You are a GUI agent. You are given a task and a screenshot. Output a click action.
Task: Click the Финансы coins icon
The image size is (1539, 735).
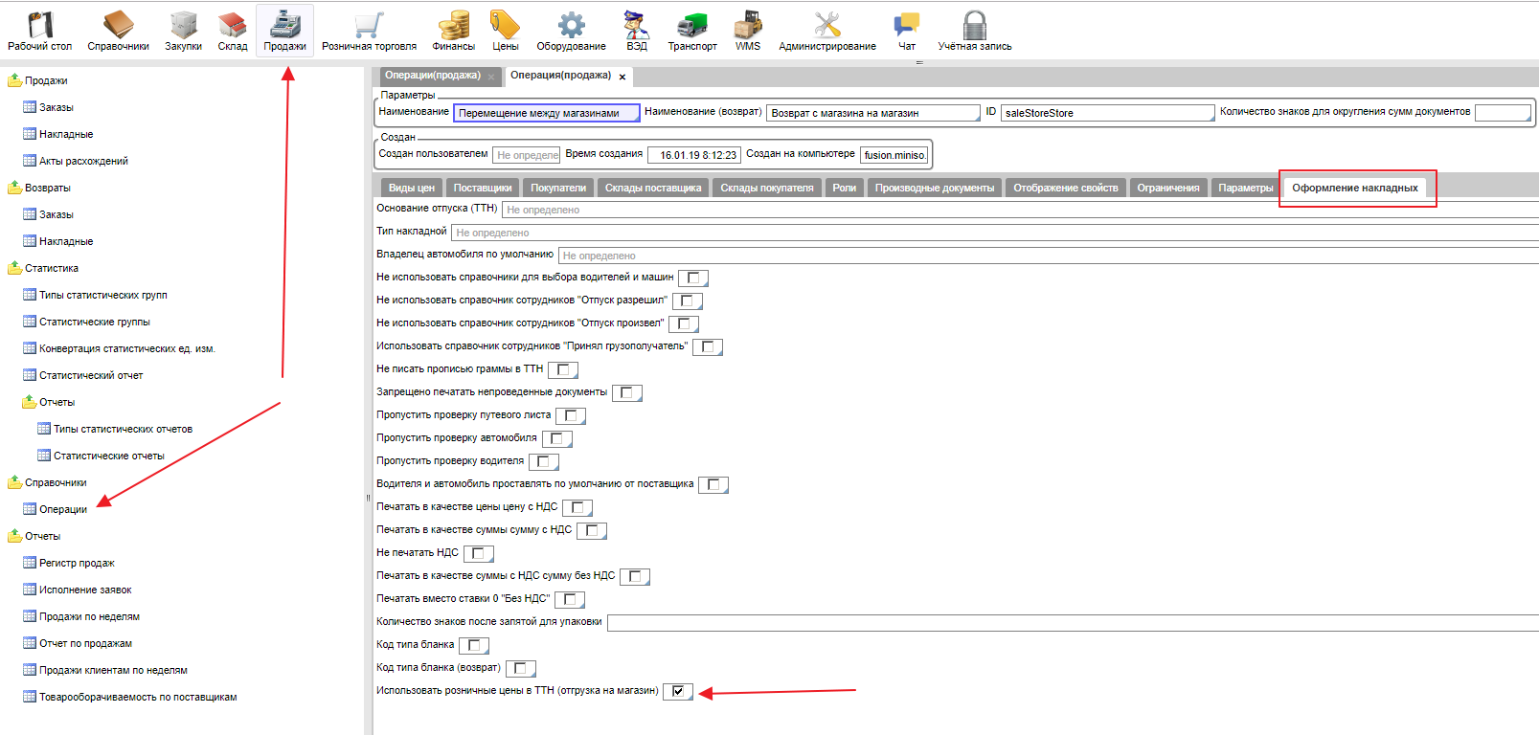click(x=453, y=31)
